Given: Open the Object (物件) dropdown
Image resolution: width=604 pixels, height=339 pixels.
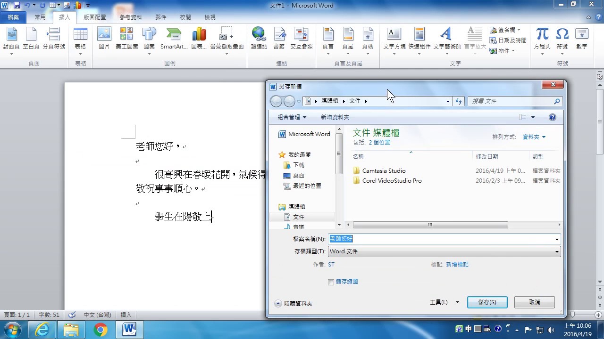Looking at the screenshot, I should click(x=502, y=51).
